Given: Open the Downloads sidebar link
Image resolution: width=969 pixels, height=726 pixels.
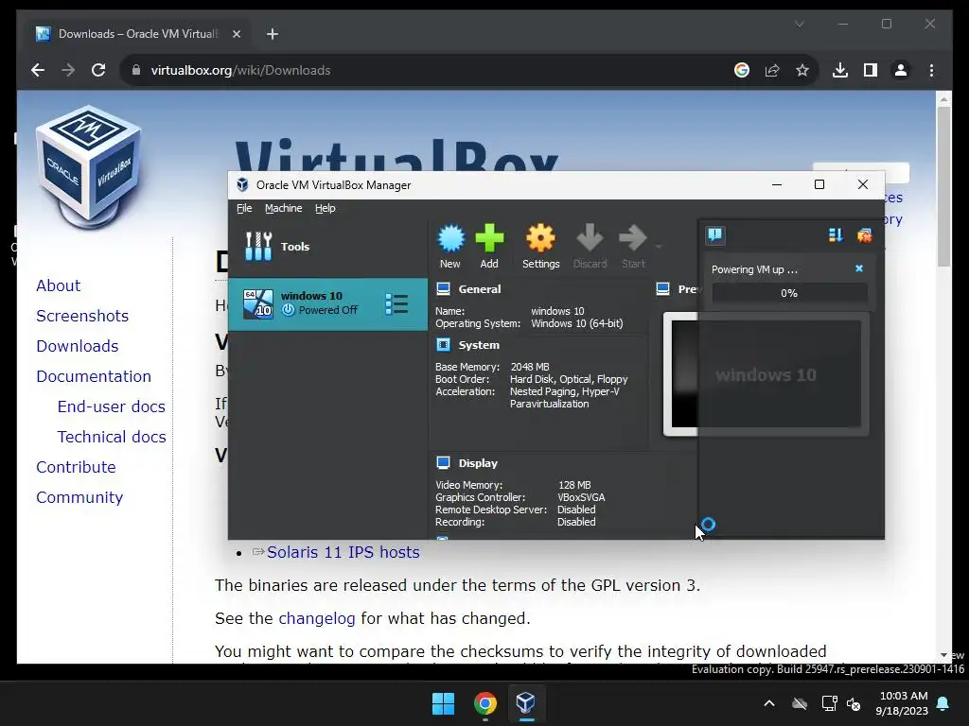Looking at the screenshot, I should [78, 346].
